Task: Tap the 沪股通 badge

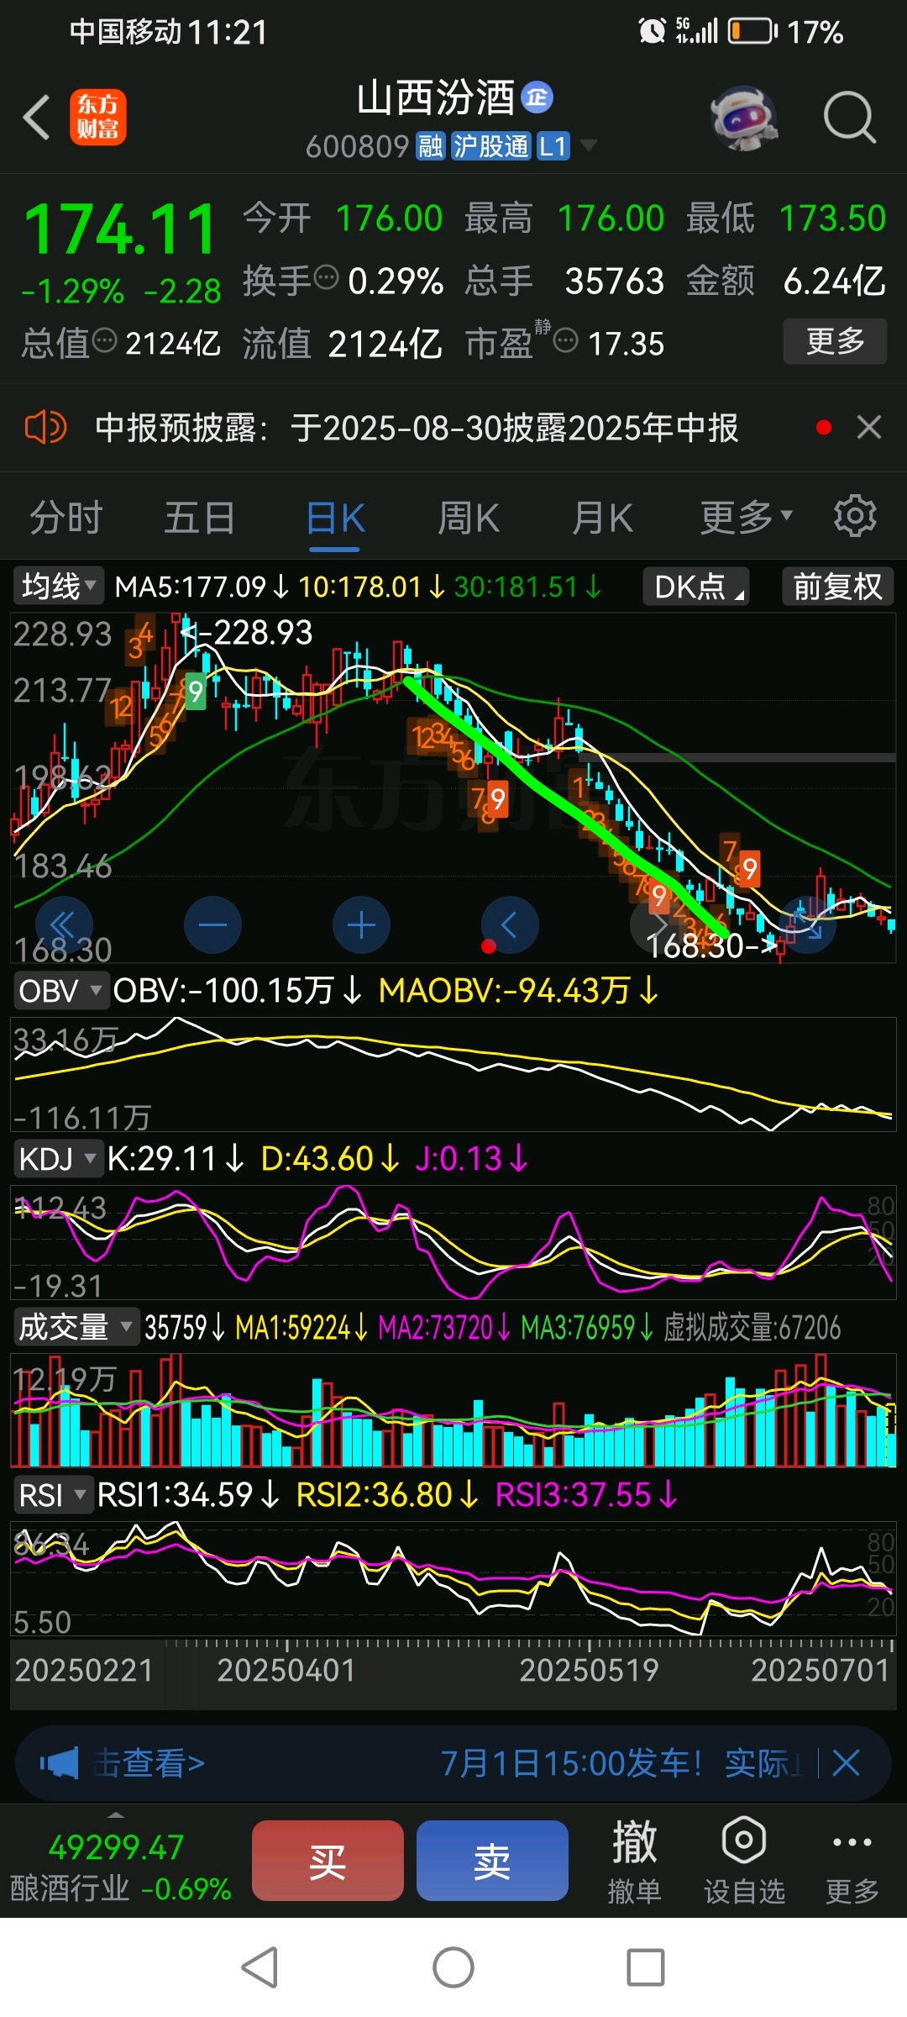Action: coord(491,146)
